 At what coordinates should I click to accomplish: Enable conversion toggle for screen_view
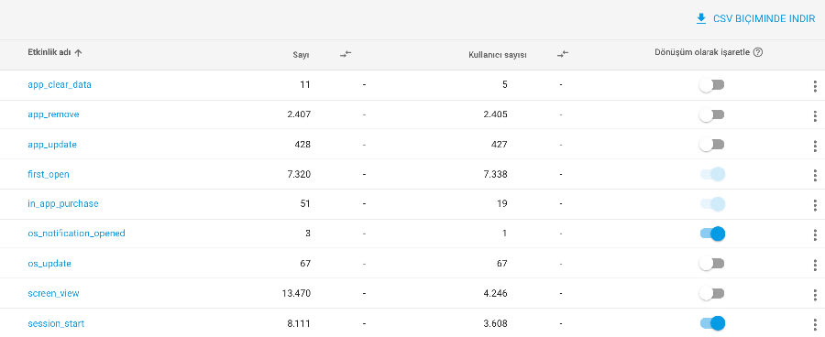(x=712, y=293)
